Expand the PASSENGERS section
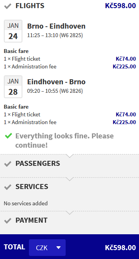139x259 pixels. [37, 164]
